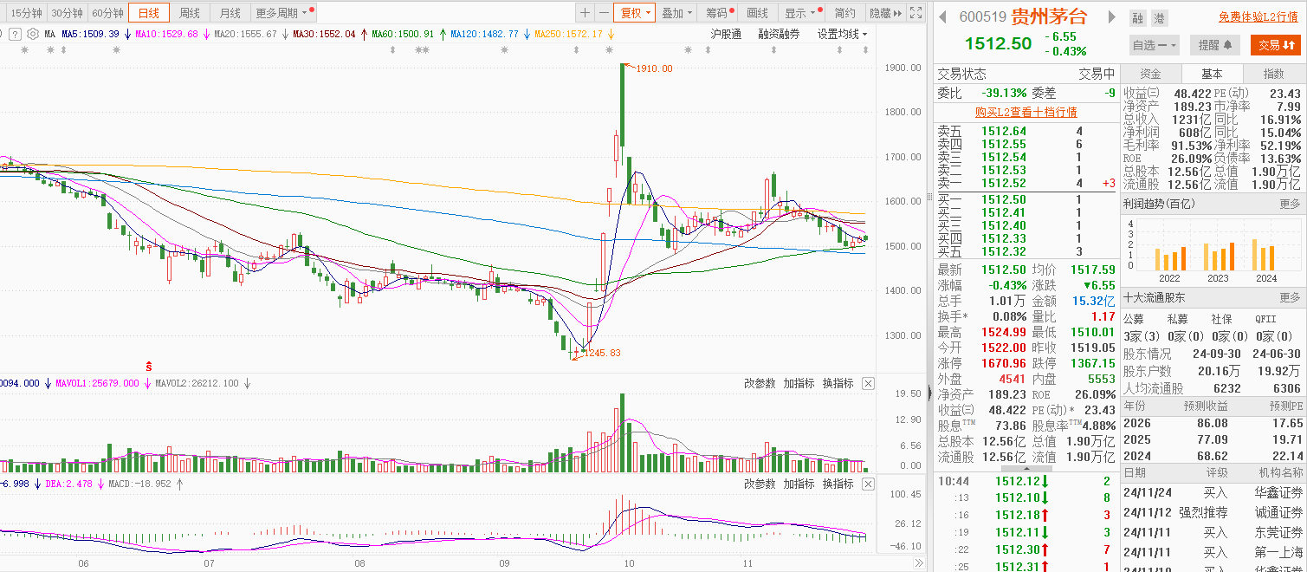Zoom out chart with the minus button
The image size is (1307, 572).
click(x=603, y=13)
